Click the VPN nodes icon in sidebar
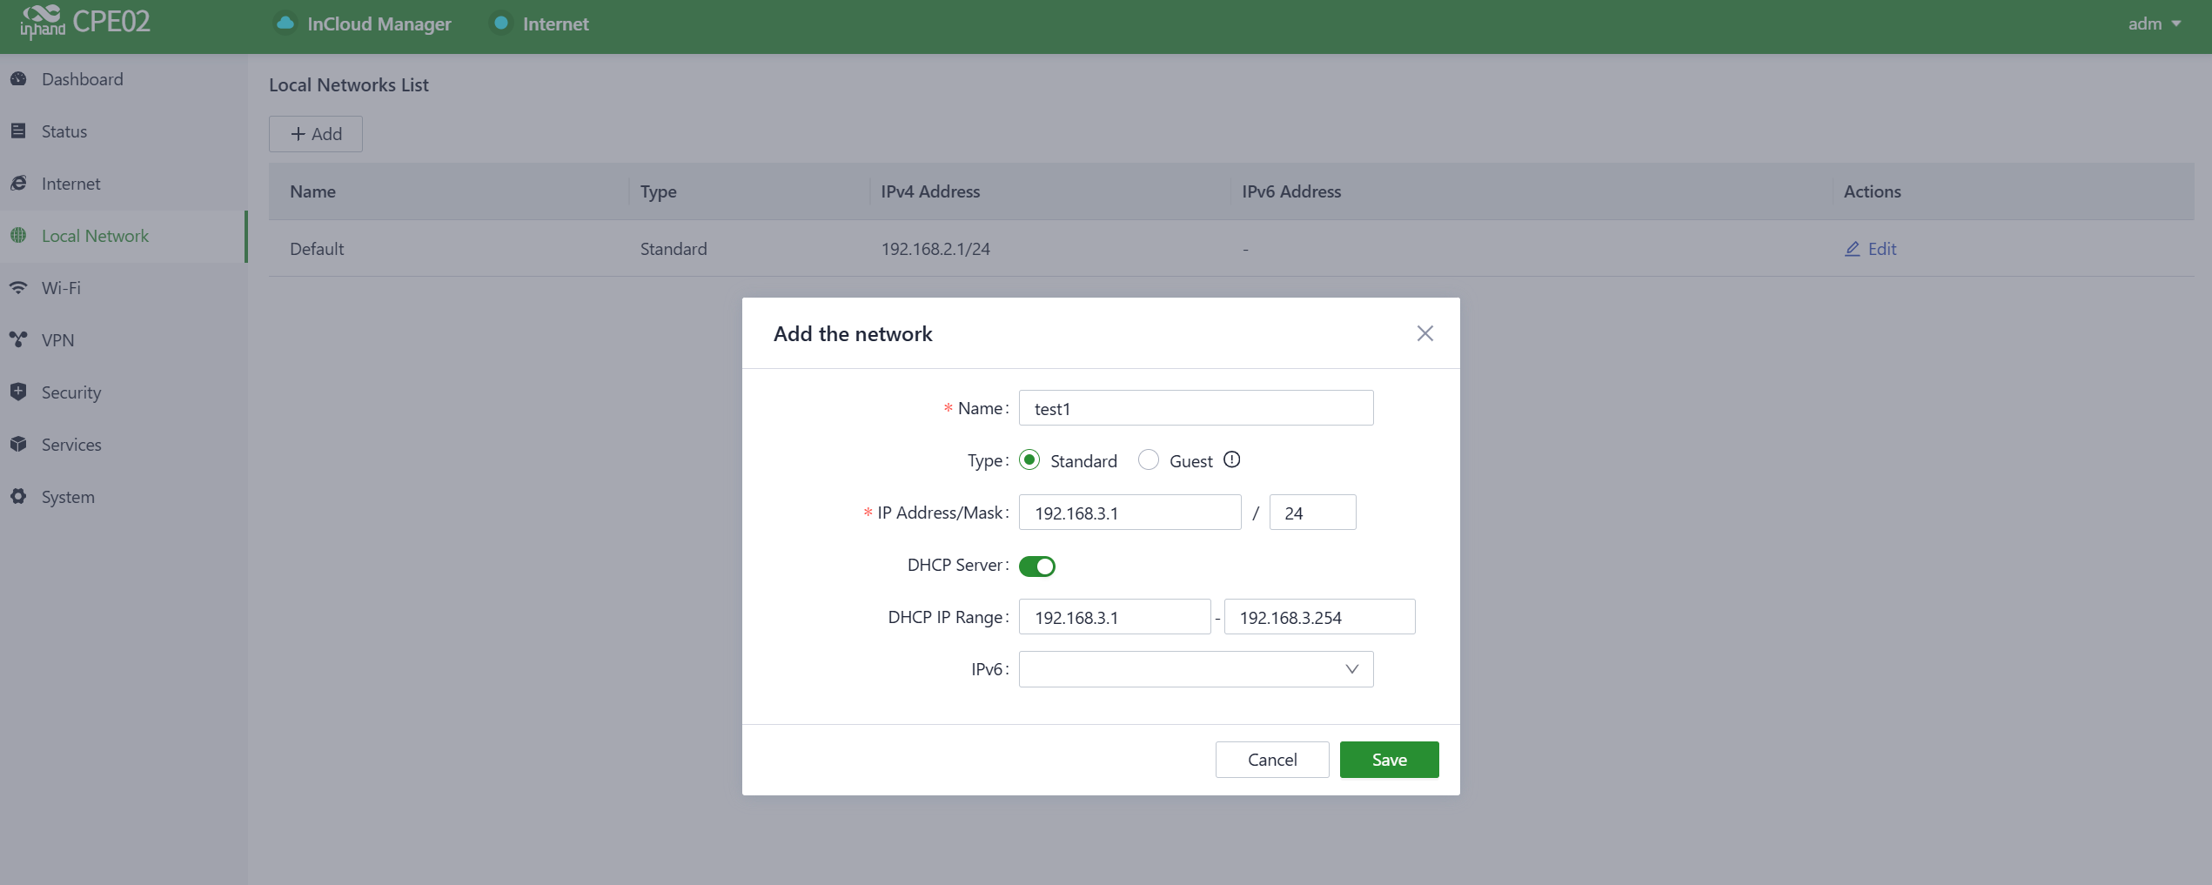This screenshot has height=885, width=2212. [x=18, y=340]
